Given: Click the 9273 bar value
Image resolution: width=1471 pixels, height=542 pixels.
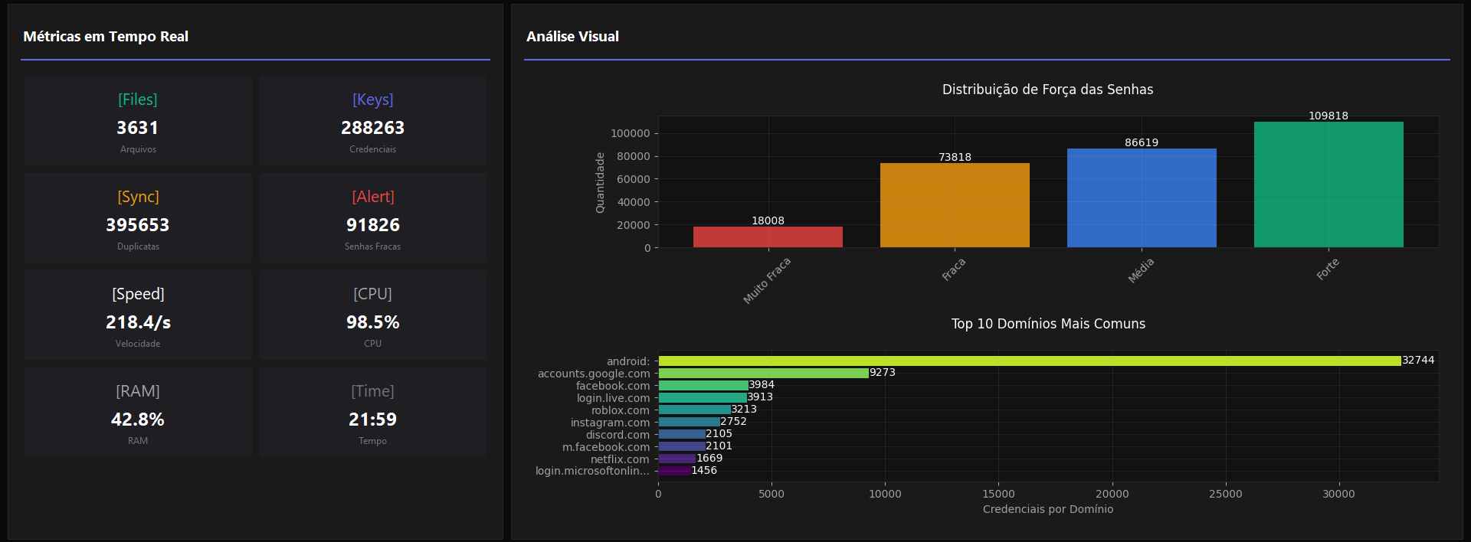Looking at the screenshot, I should coord(883,372).
